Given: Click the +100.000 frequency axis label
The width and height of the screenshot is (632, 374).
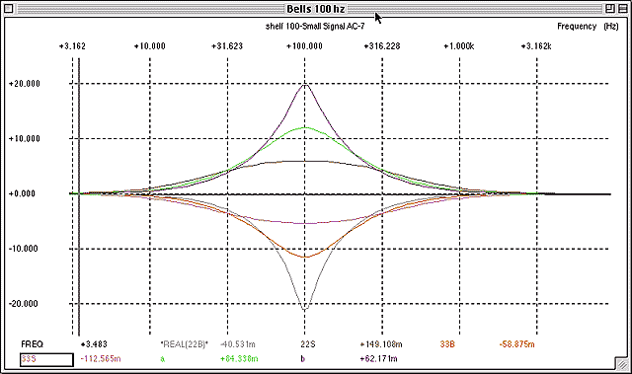Looking at the screenshot, I should click(304, 46).
